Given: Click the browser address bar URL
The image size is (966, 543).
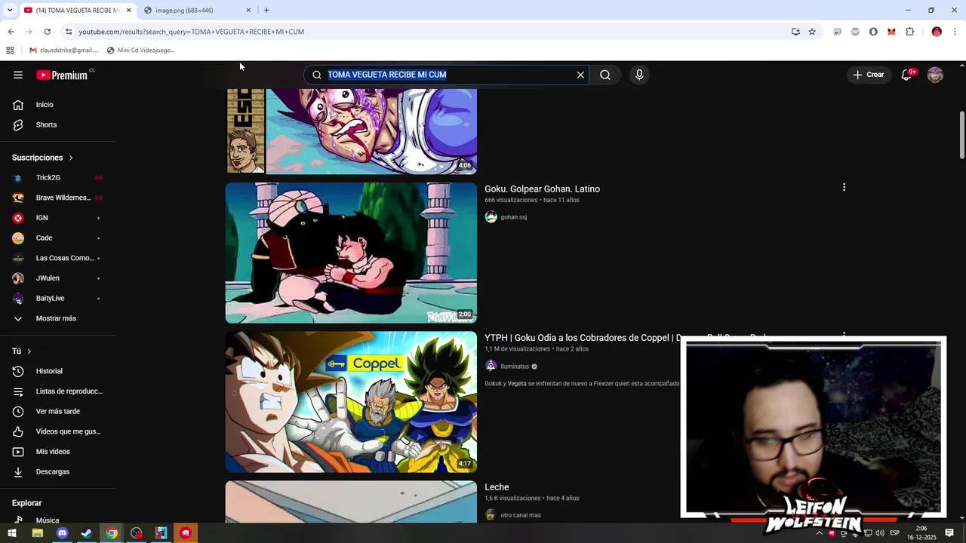Looking at the screenshot, I should coord(192,32).
